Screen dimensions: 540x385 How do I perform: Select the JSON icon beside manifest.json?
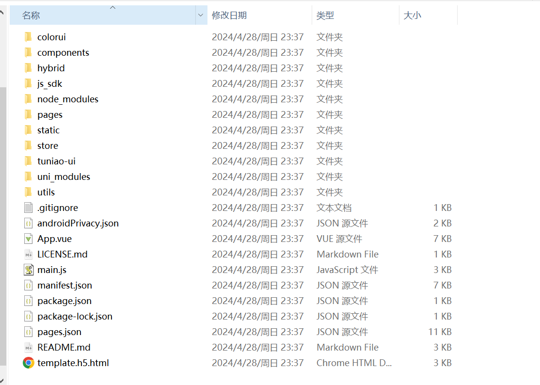point(29,285)
